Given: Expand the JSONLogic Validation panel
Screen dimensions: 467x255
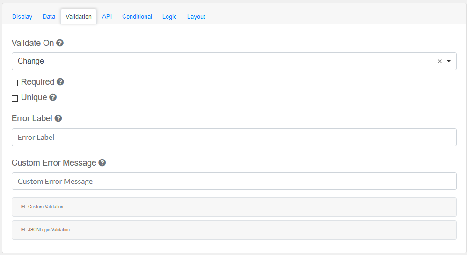Looking at the screenshot, I should click(x=49, y=230).
